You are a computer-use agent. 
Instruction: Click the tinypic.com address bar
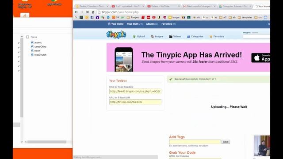(x=183, y=12)
